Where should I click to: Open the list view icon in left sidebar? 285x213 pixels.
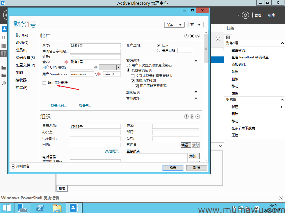[4, 38]
